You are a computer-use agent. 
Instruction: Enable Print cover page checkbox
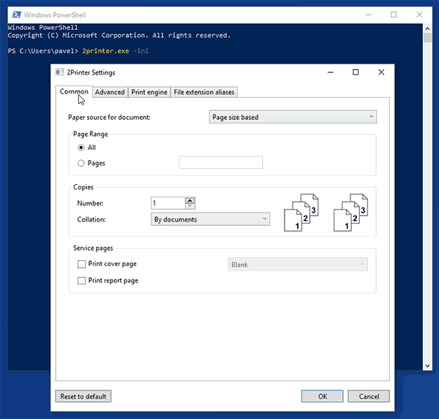(81, 264)
